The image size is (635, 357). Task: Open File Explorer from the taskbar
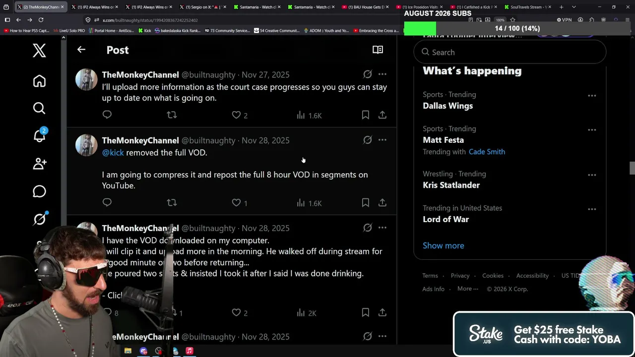tap(128, 351)
